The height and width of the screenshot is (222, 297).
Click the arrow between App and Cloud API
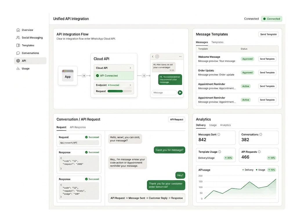point(84,76)
